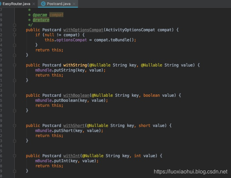Click the mBundle.putShort call

click(68, 131)
